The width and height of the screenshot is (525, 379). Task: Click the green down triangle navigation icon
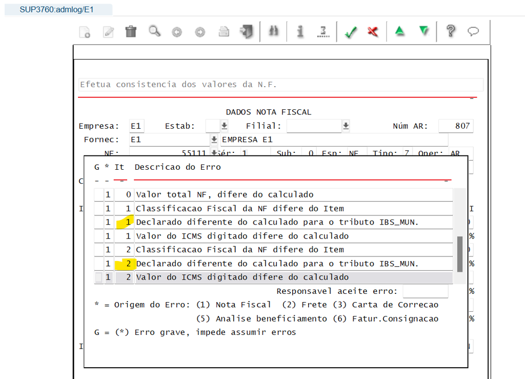coord(423,31)
